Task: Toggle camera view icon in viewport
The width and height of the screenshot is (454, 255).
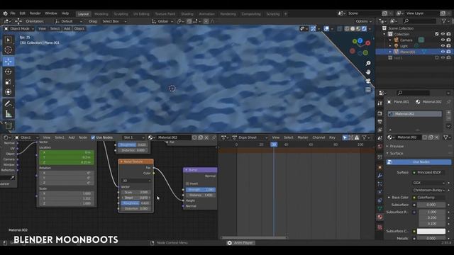Action: 368,81
